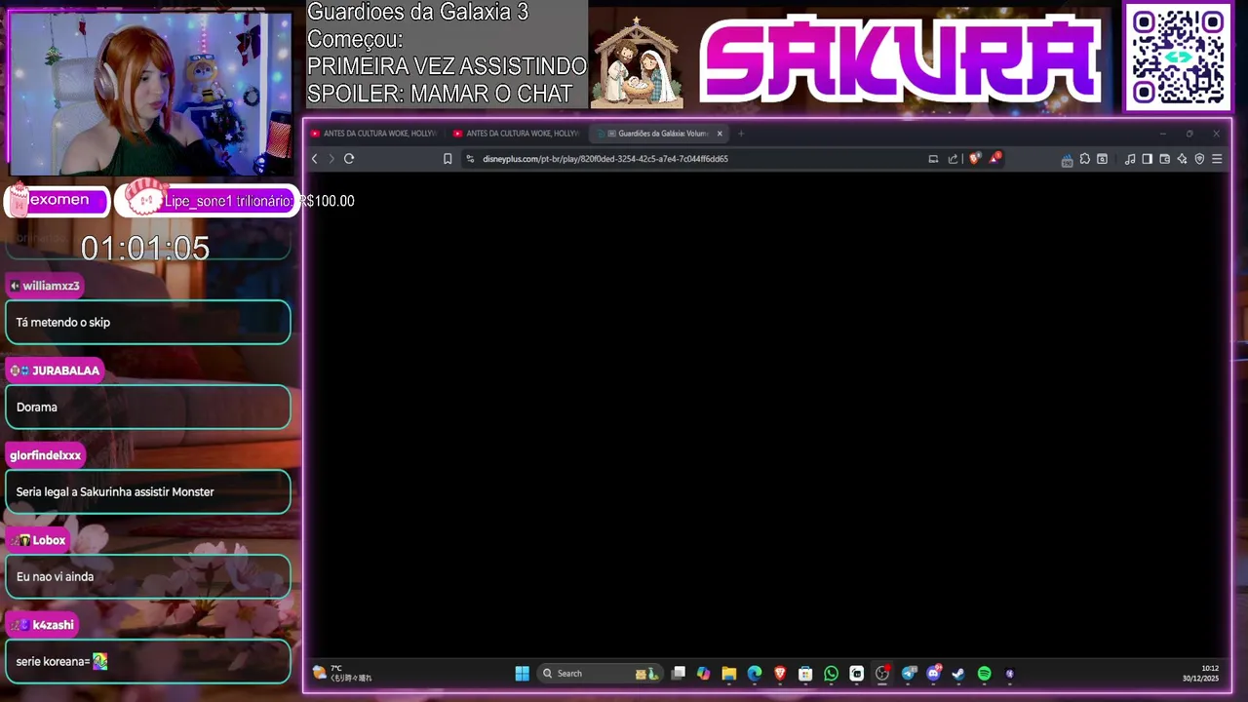Open File Explorer from the taskbar
1248x702 pixels.
coord(729,674)
